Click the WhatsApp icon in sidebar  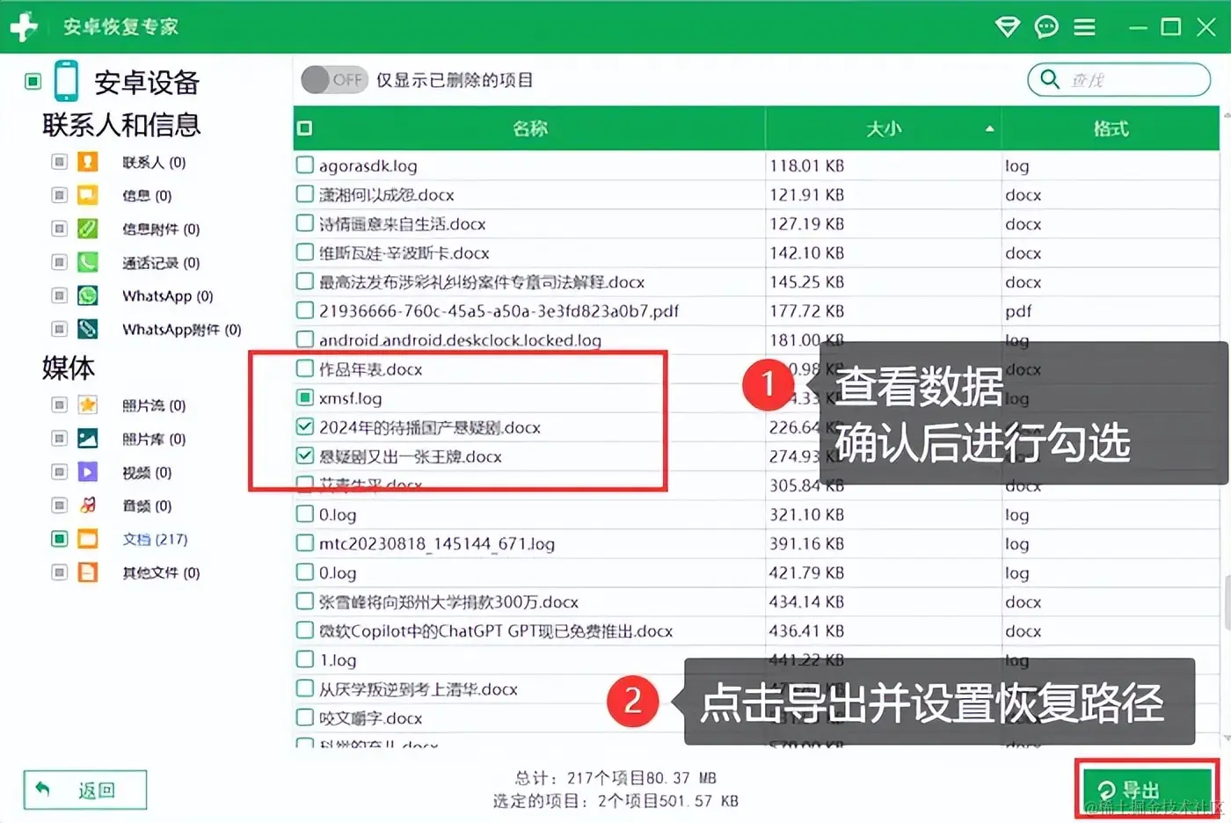click(x=88, y=295)
